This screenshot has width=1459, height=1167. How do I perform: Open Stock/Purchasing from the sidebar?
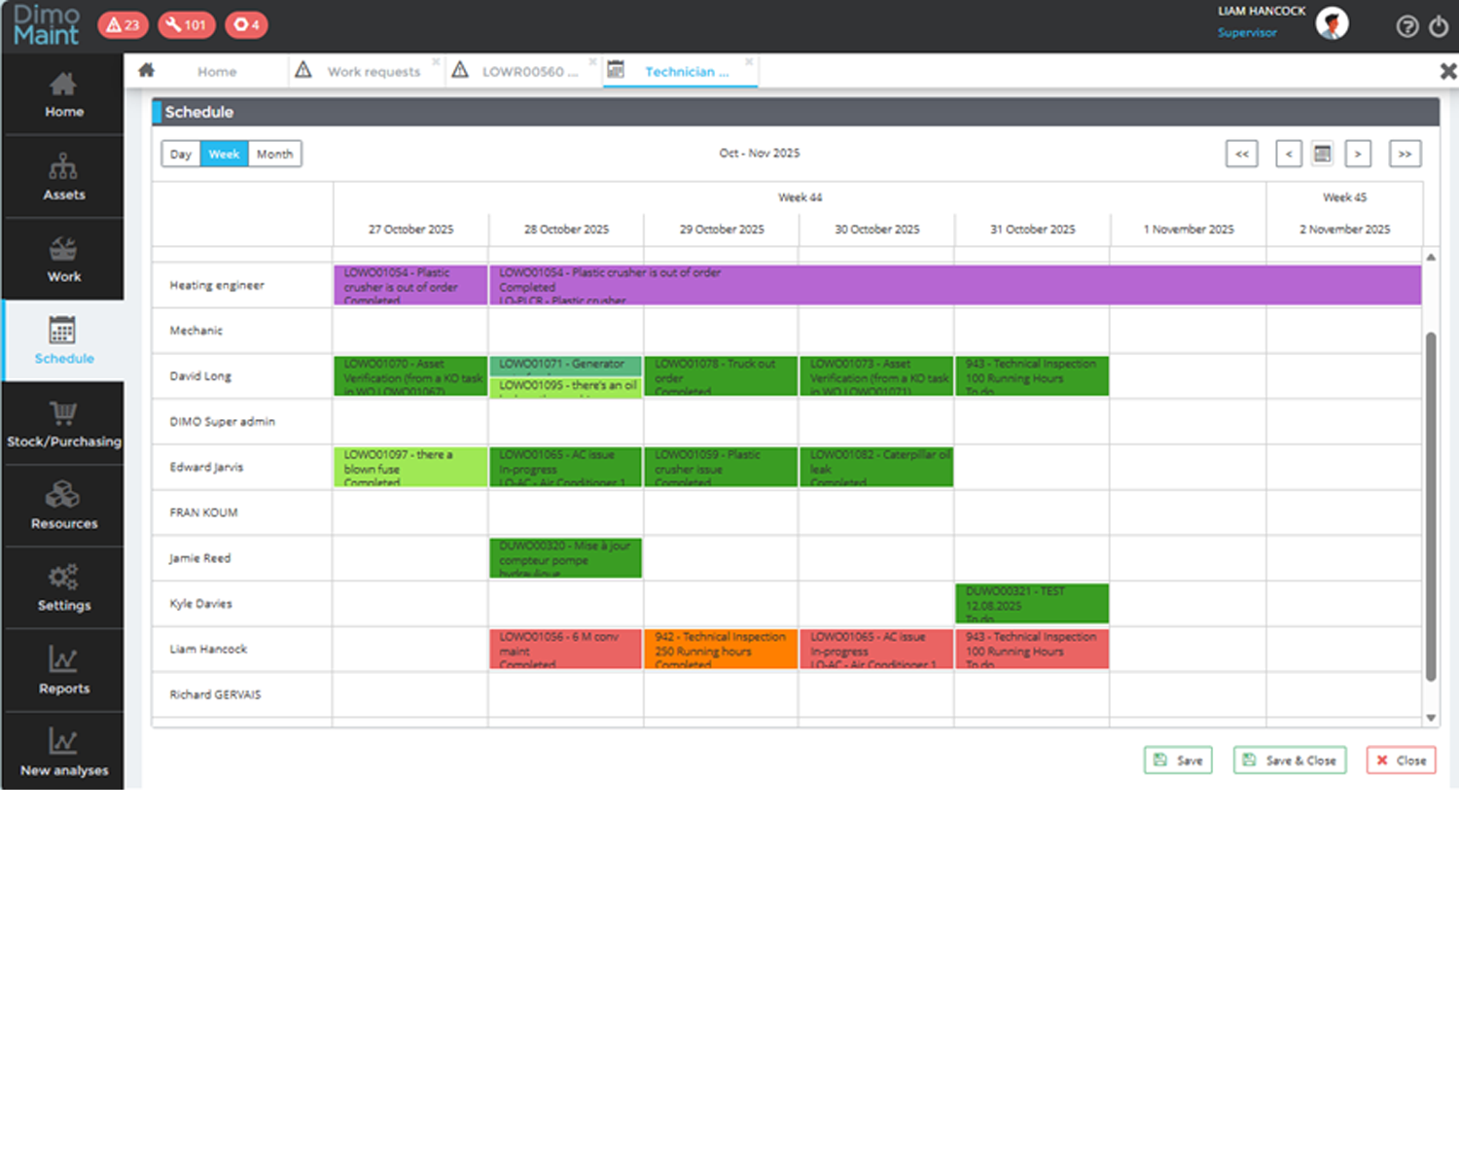pos(63,424)
